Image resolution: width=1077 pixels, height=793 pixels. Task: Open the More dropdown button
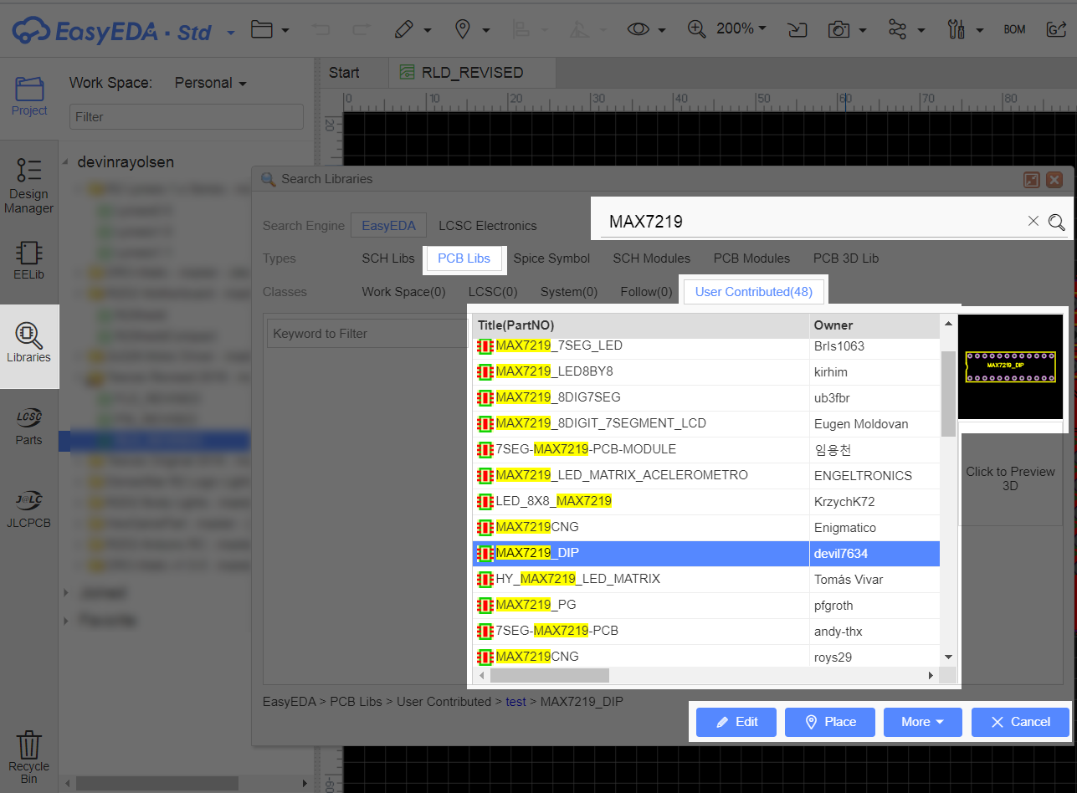tap(922, 722)
